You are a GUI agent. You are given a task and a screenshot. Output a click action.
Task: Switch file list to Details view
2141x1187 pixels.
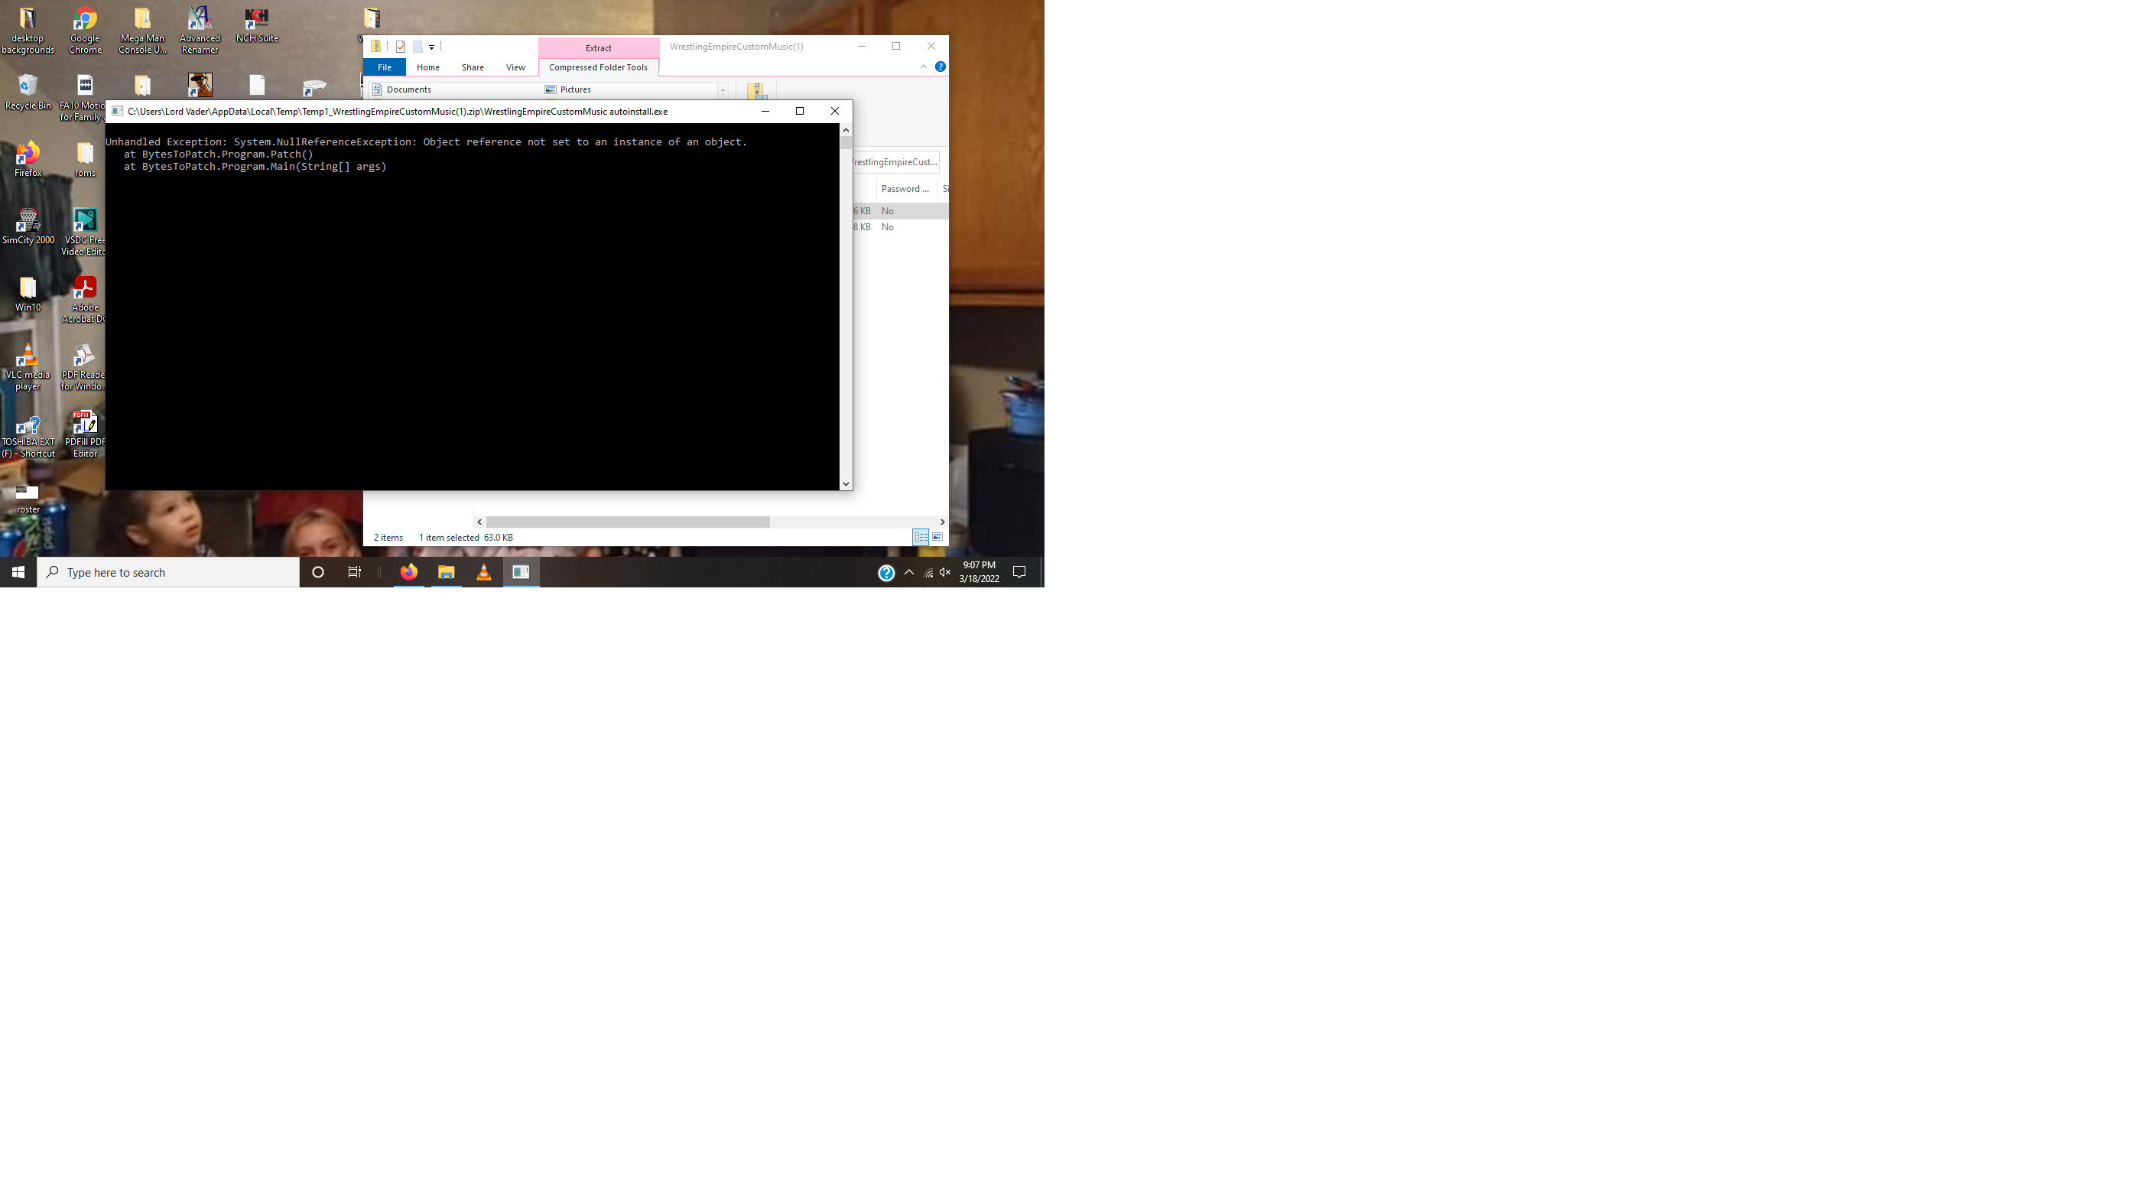click(921, 537)
